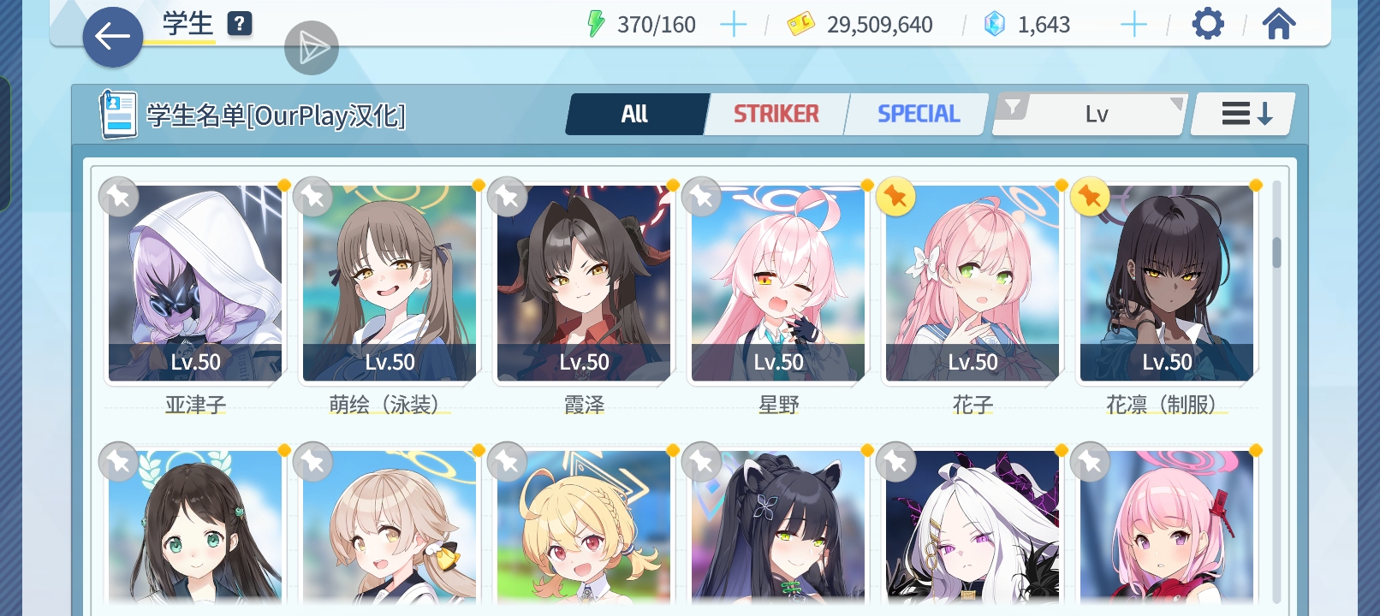Viewport: 1380px width, 616px height.
Task: Toggle descending sort order button
Action: coord(1244,114)
